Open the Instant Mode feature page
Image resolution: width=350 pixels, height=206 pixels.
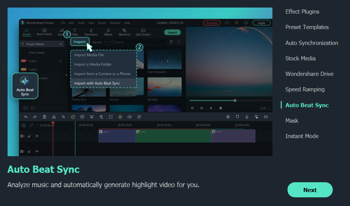coord(302,136)
